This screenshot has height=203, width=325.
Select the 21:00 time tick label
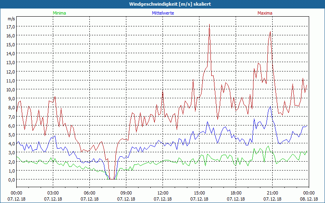click(x=272, y=193)
